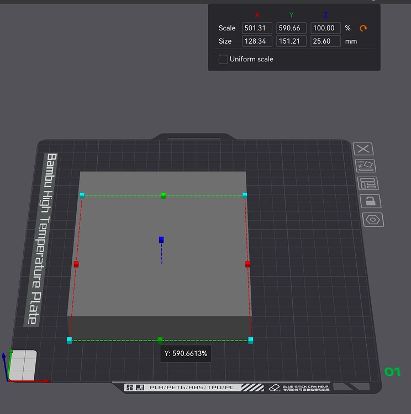The height and width of the screenshot is (414, 411).
Task: Click the arrange plate layout icon
Action: pyautogui.click(x=368, y=183)
